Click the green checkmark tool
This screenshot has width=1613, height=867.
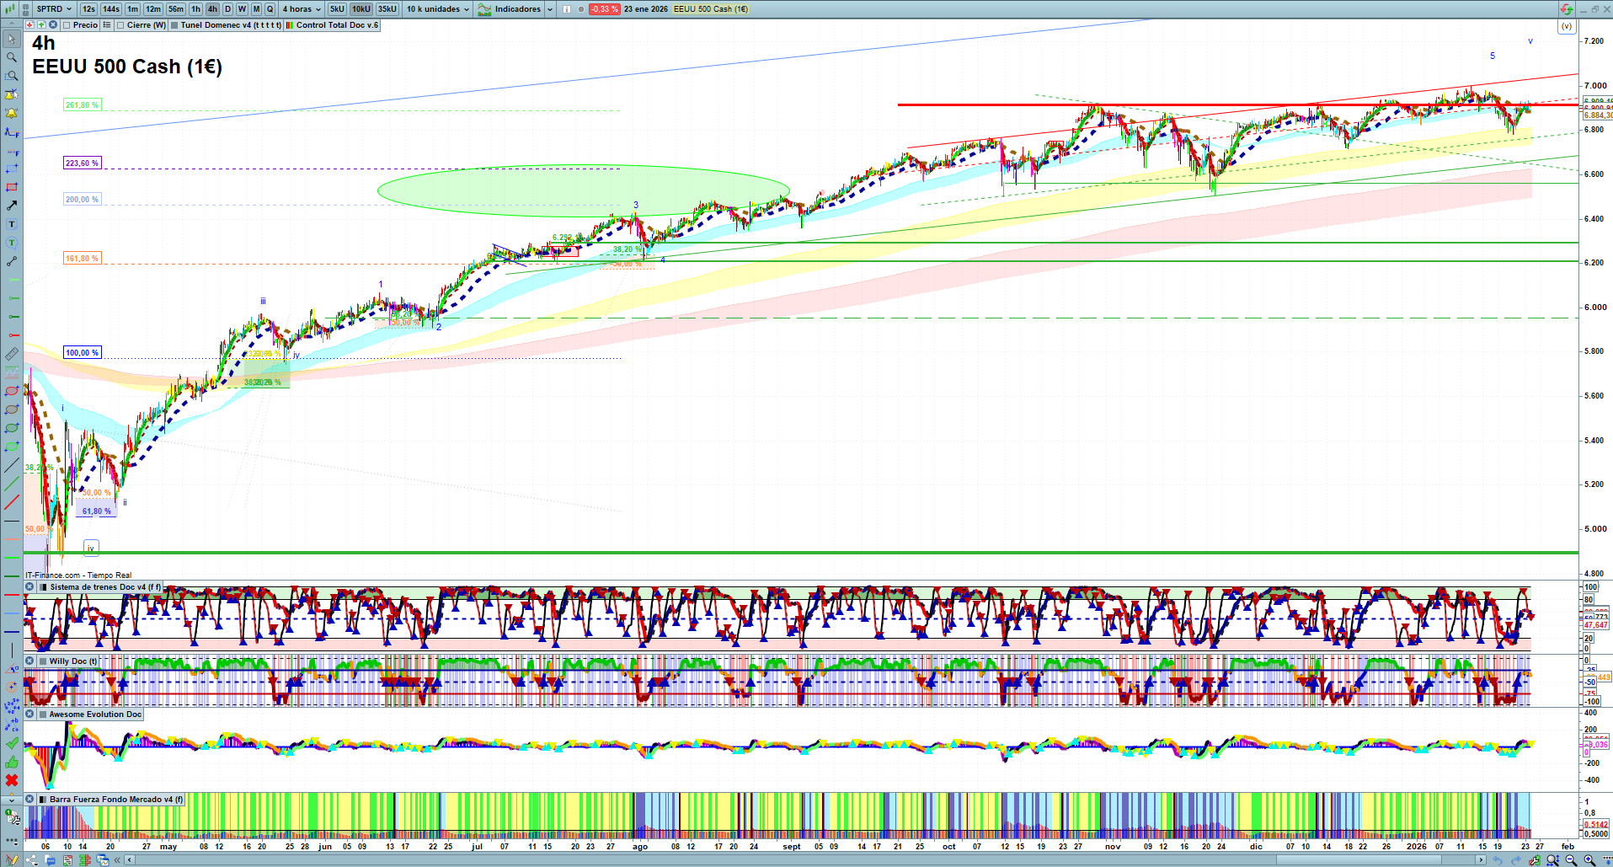coord(12,743)
